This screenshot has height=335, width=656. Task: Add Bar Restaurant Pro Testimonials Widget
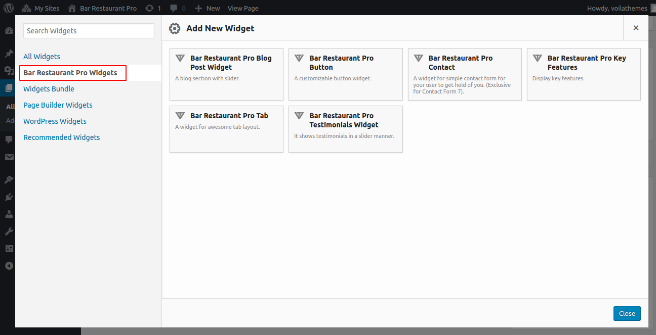[346, 129]
